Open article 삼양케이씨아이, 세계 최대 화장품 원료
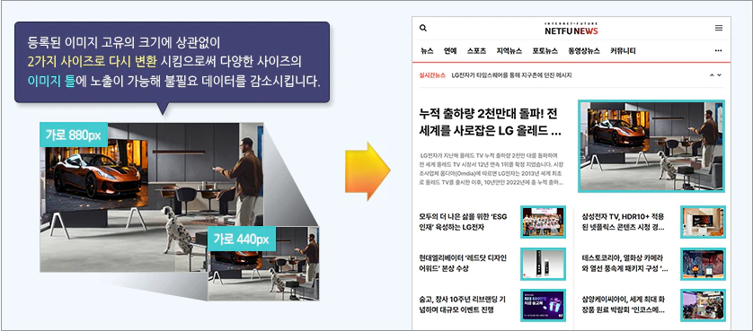 [624, 305]
